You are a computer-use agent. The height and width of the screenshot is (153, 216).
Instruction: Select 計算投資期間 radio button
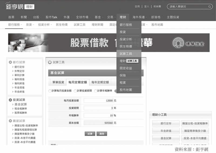coord(75,91)
